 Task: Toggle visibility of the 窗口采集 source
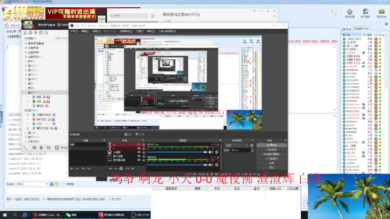coord(139,156)
